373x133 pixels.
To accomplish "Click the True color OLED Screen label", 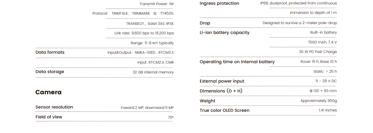I will click(224, 110).
